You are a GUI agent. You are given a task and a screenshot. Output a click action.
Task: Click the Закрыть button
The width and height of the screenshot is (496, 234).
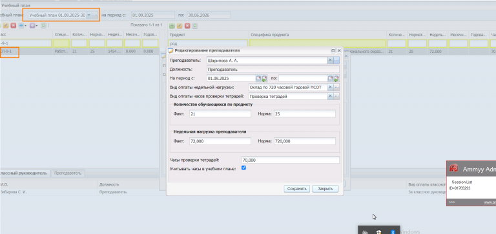click(x=325, y=189)
